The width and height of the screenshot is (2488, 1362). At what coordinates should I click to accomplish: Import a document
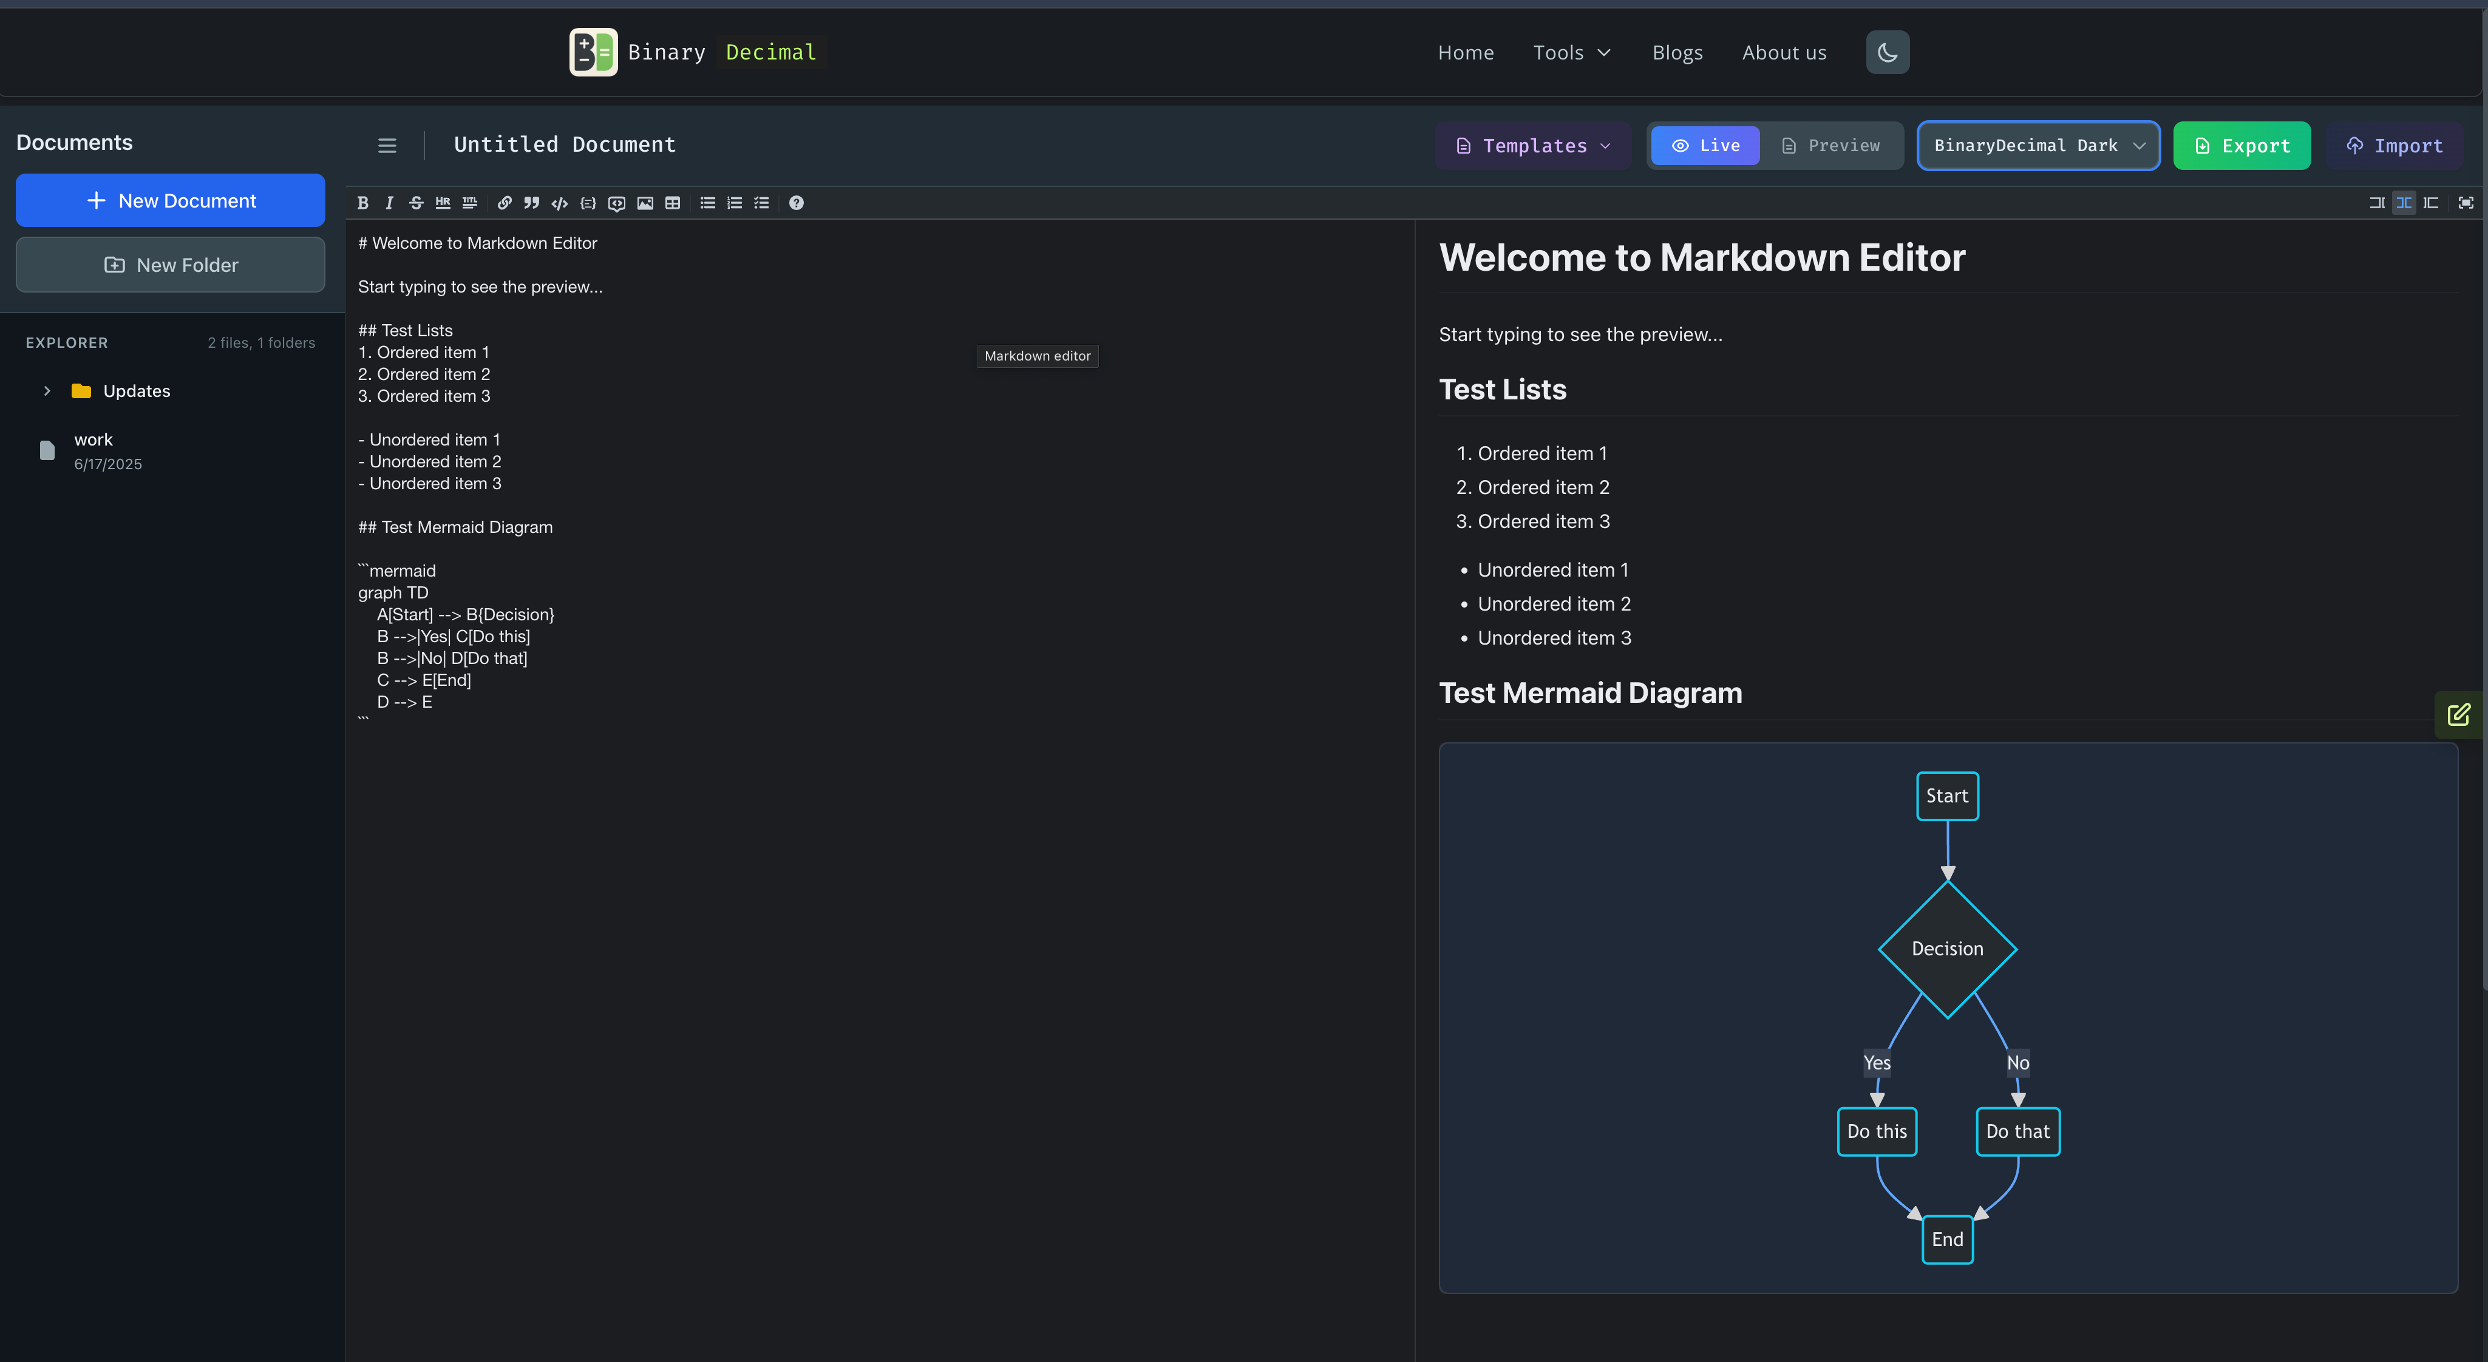[2395, 146]
